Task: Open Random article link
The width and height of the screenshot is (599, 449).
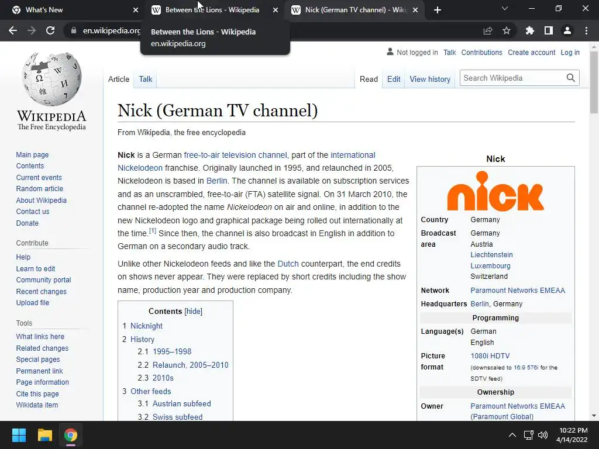Action: (40, 189)
